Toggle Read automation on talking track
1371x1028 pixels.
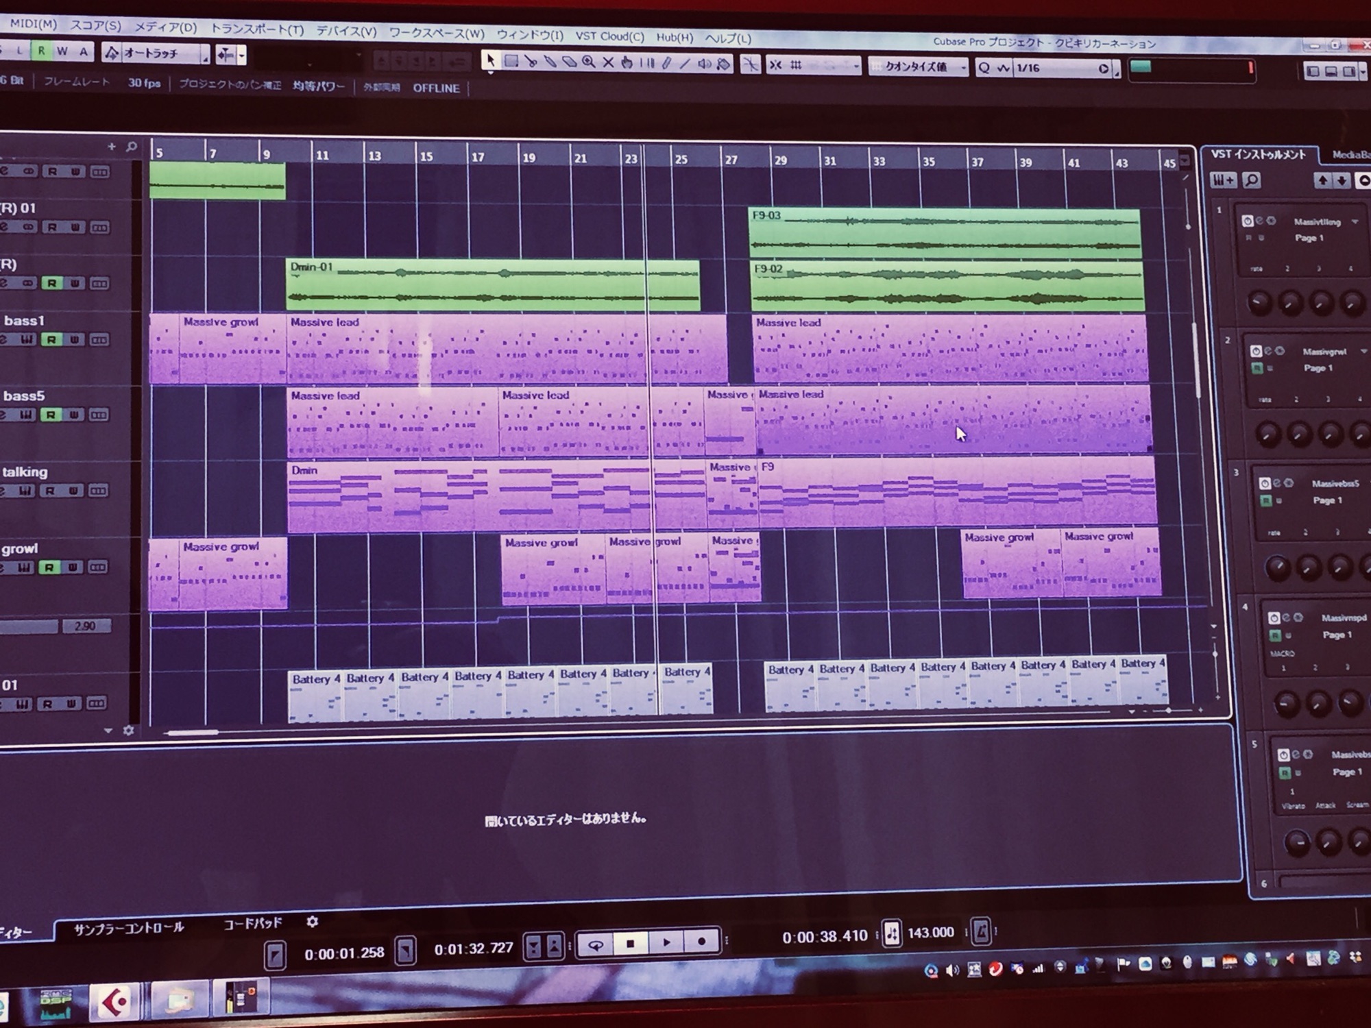(49, 491)
